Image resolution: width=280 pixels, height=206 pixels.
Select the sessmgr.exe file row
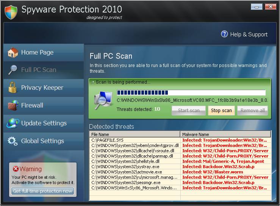(x=180, y=183)
